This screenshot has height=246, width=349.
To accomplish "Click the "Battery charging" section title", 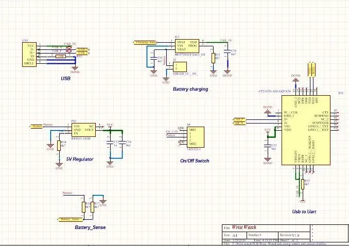I will (x=190, y=89).
